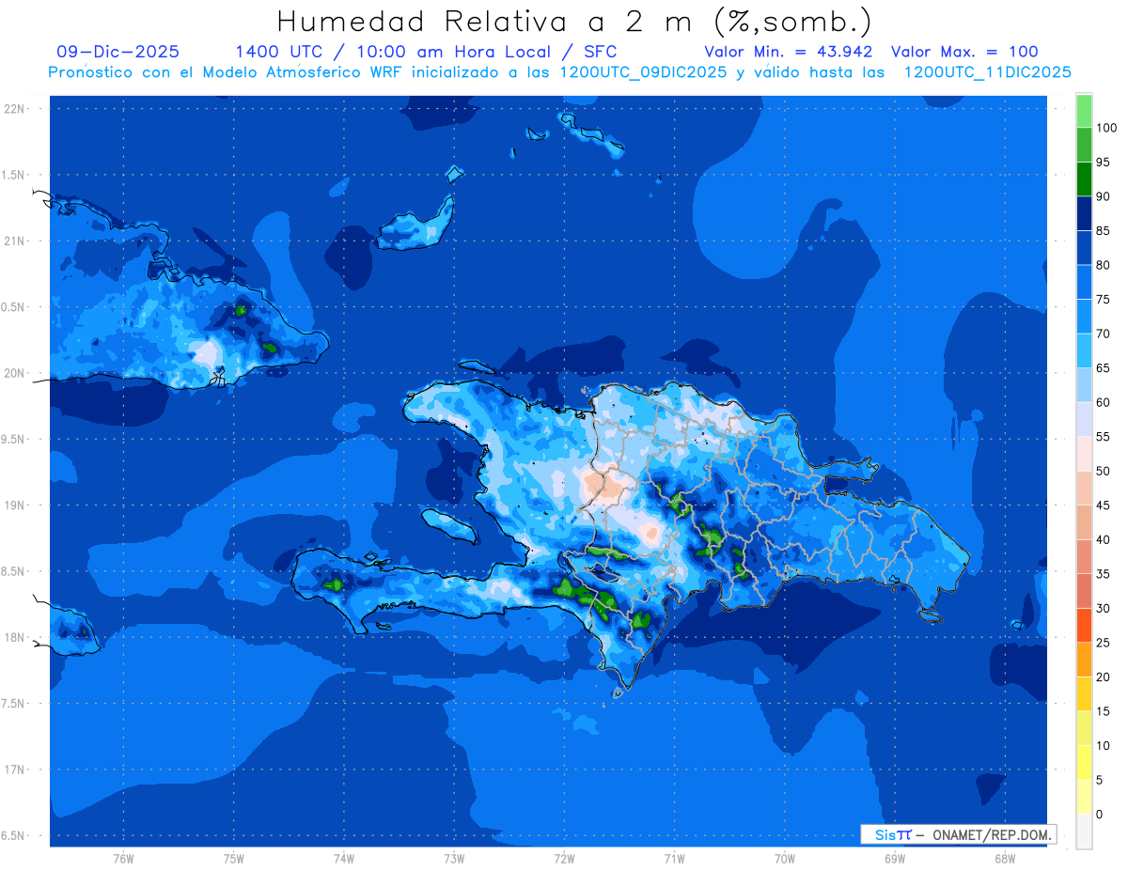This screenshot has height=871, width=1128.
Task: Click the colorbar label '25'
Action: (1104, 643)
